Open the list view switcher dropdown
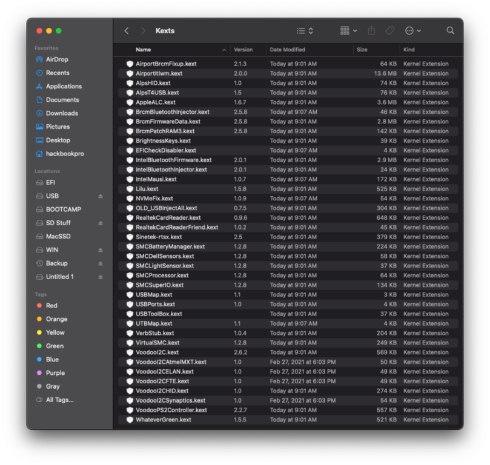This screenshot has height=465, width=490. click(x=305, y=31)
